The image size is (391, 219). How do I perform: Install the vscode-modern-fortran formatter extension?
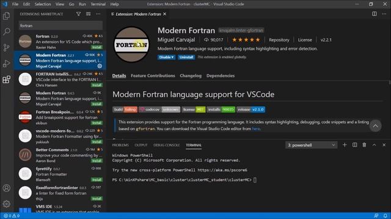click(97, 142)
